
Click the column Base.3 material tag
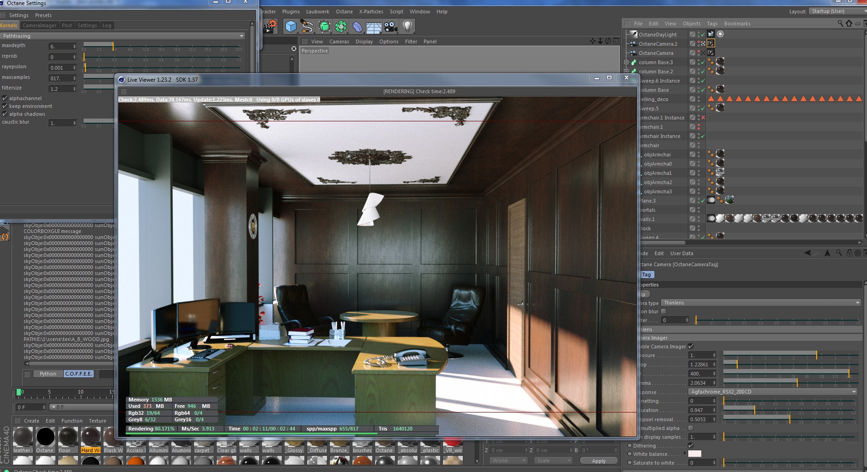[720, 62]
